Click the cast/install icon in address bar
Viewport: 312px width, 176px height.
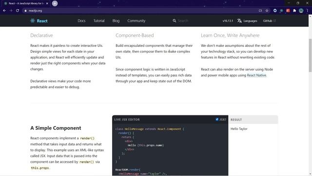click(x=260, y=11)
